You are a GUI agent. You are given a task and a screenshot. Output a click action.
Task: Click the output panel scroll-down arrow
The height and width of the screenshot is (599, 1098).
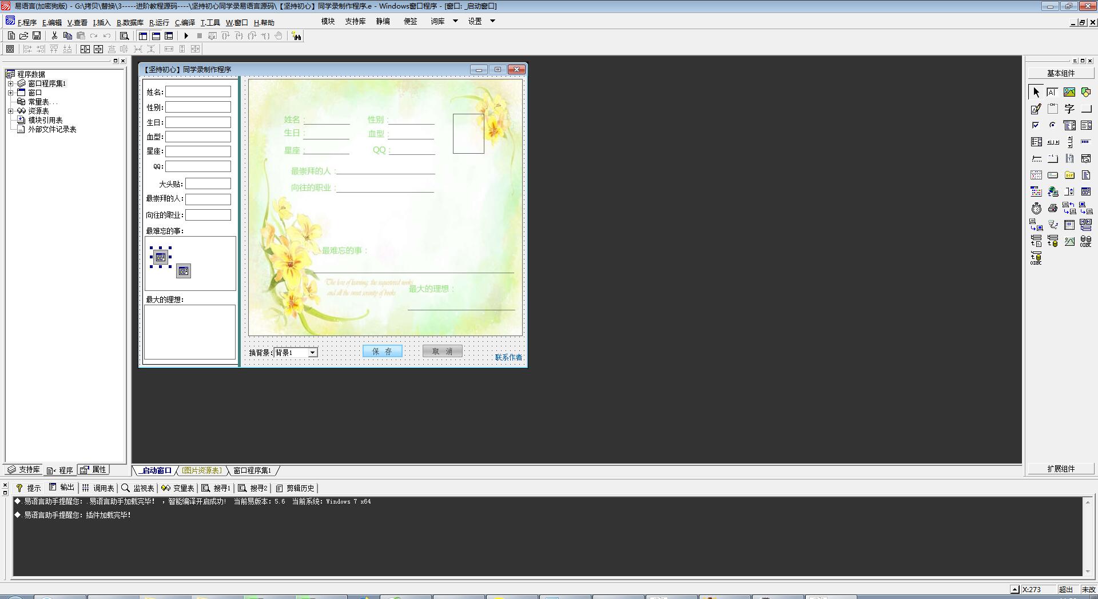[x=1088, y=572]
